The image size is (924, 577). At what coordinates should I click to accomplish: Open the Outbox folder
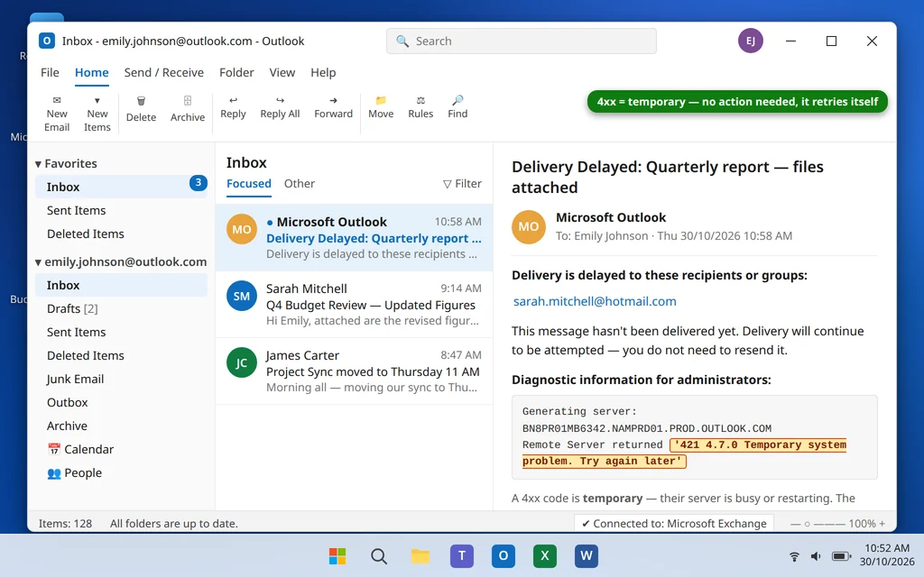pyautogui.click(x=121, y=403)
